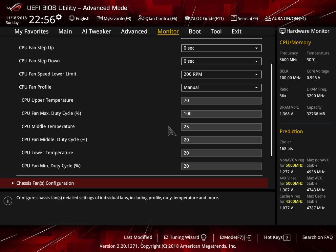Viewport: 336px width, 252px height.
Task: Go to the Advanced tab
Action: click(134, 31)
